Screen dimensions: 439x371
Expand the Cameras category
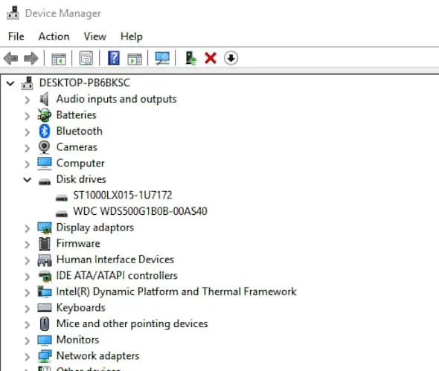coord(27,148)
